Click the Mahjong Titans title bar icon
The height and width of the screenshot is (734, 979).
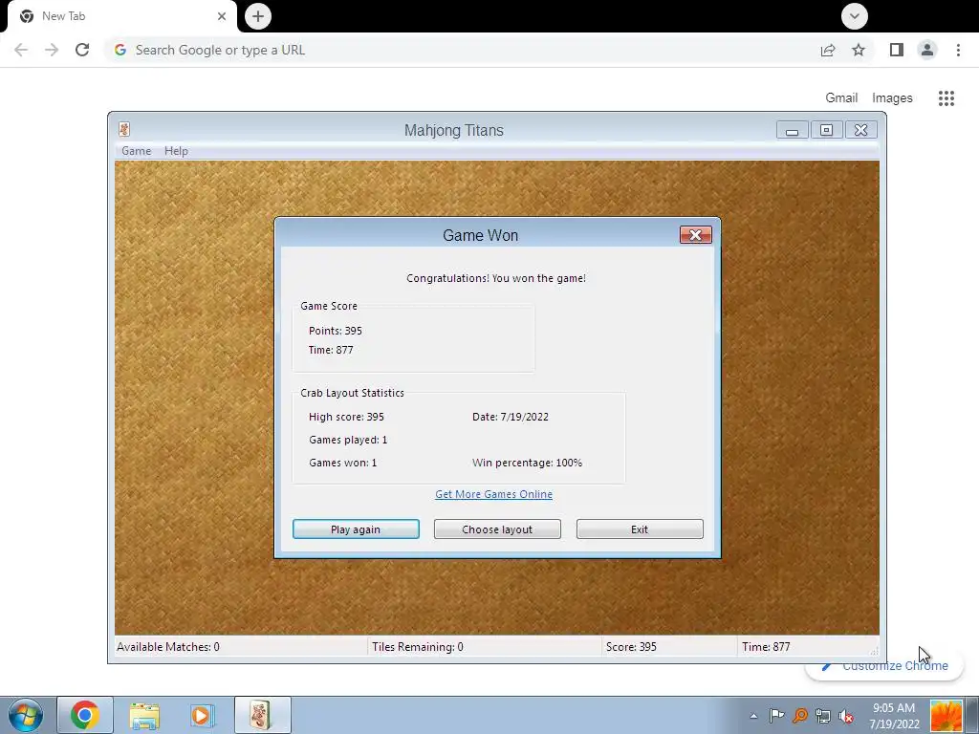(x=124, y=129)
